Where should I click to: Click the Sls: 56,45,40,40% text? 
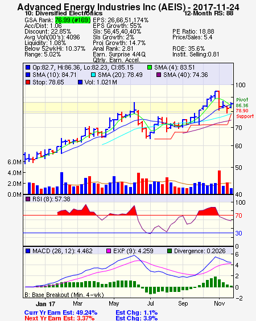point(117,31)
